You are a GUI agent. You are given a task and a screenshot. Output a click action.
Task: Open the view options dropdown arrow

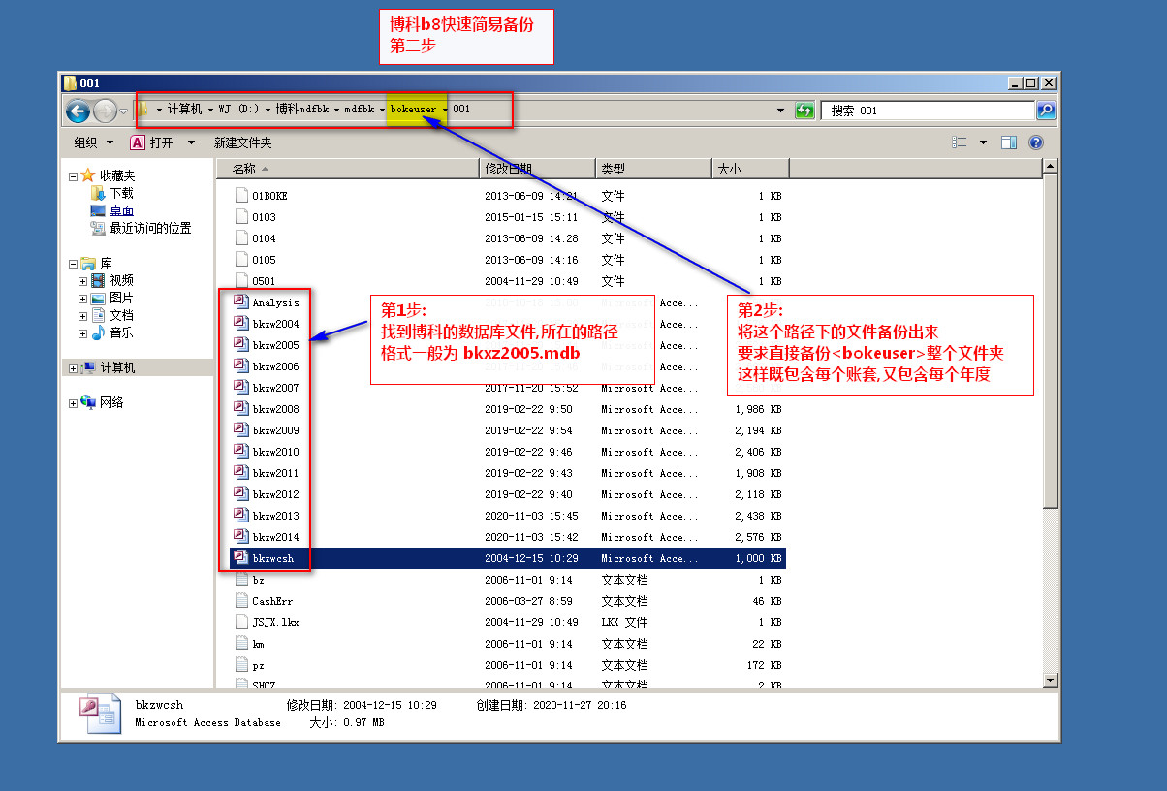(983, 142)
